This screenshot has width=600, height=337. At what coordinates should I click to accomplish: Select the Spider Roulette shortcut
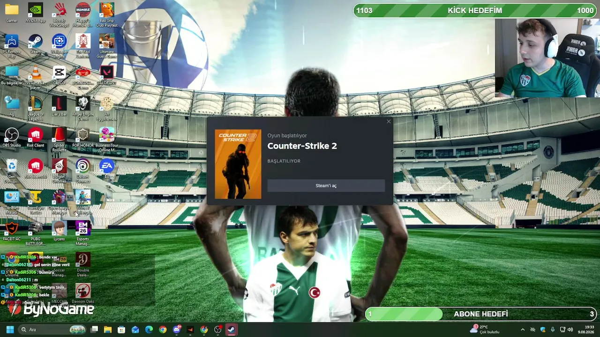pyautogui.click(x=59, y=140)
